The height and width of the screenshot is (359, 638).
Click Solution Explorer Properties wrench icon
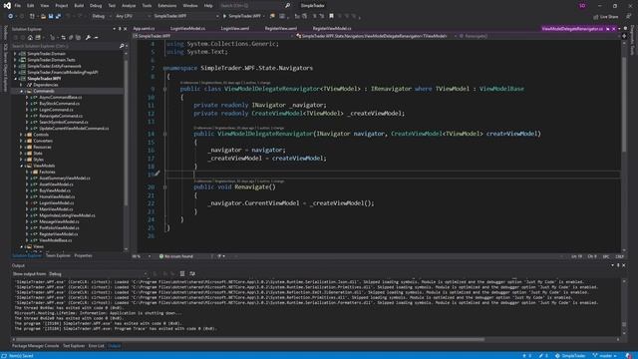pyautogui.click(x=88, y=38)
